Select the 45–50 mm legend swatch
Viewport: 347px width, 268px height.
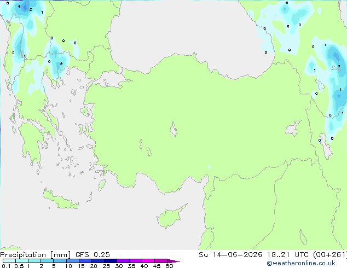(161, 261)
